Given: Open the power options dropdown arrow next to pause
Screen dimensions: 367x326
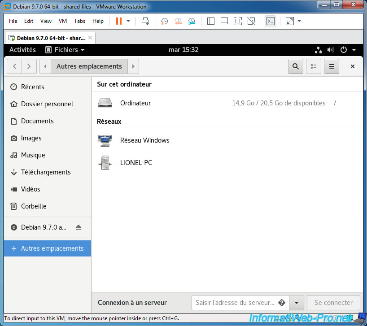Looking at the screenshot, I should tap(128, 21).
